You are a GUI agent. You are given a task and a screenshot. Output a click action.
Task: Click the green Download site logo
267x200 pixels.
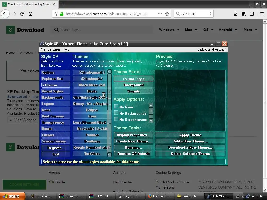tap(25, 30)
